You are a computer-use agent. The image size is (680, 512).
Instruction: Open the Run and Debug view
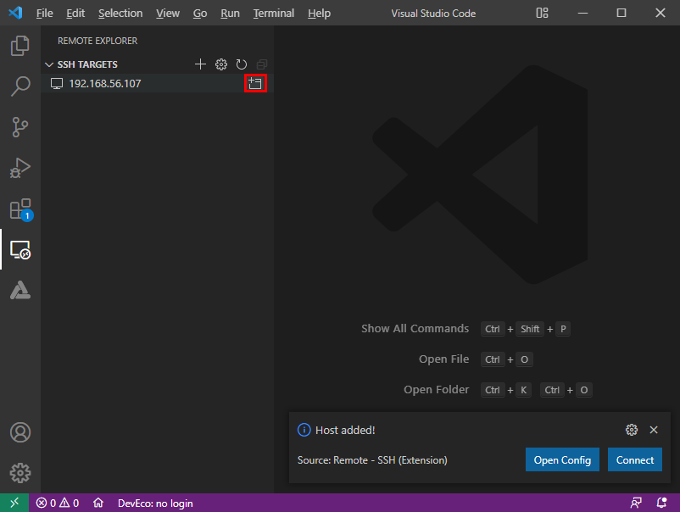[x=20, y=168]
